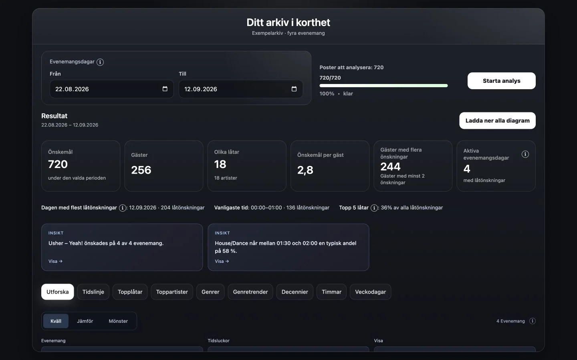
Task: Click the Olika låtar 18 card
Action: coord(247,166)
